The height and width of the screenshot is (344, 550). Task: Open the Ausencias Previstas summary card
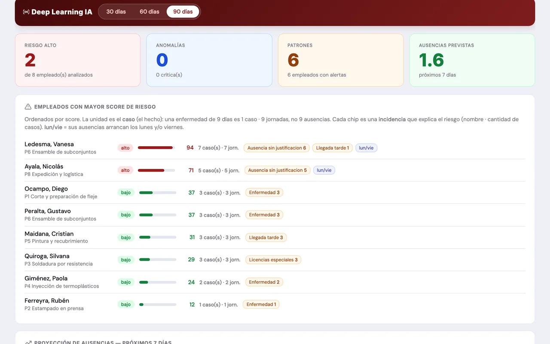472,60
